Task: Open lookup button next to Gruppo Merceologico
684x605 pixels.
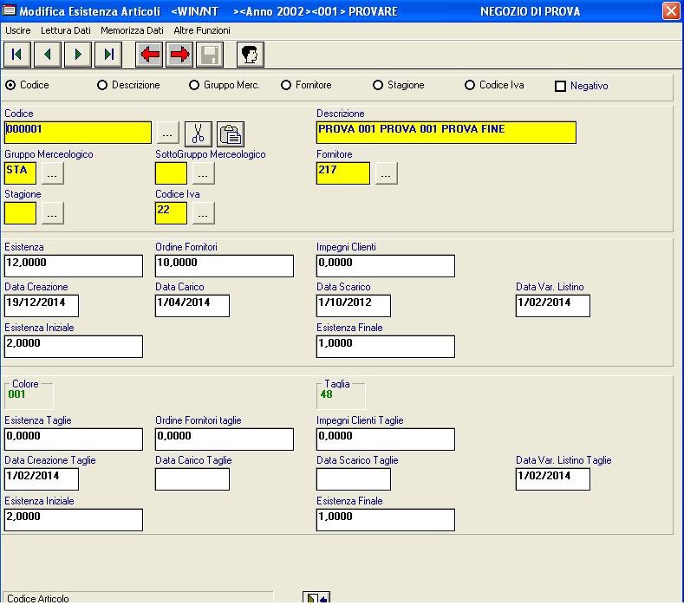Action: click(53, 173)
